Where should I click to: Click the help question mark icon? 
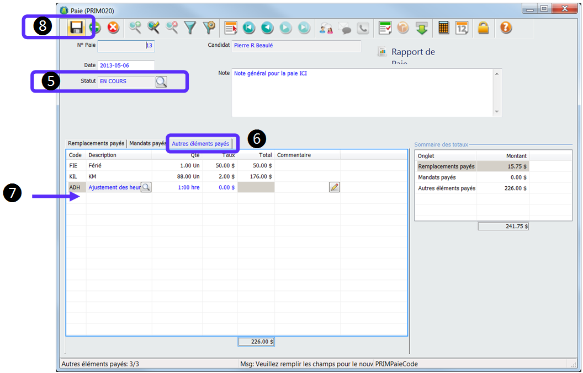tap(506, 28)
